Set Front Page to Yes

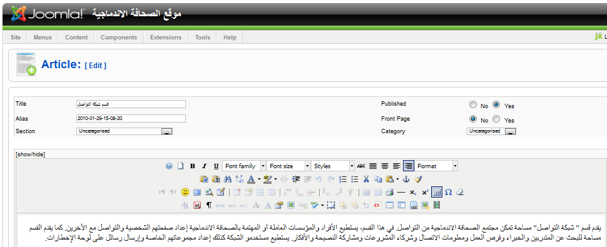[496, 119]
